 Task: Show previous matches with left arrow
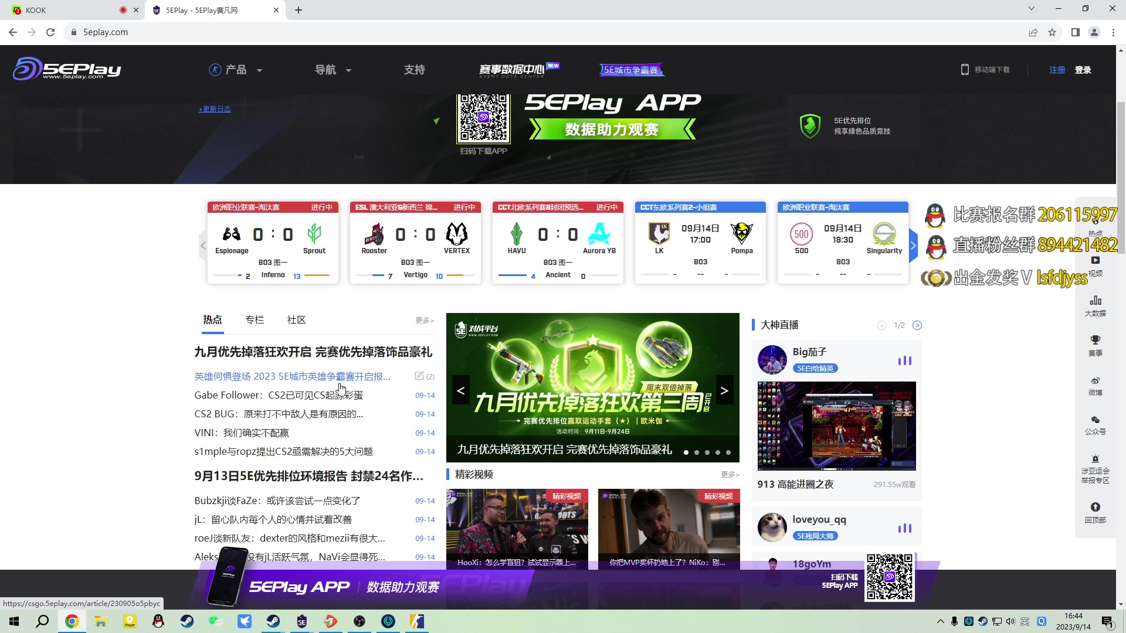(x=203, y=246)
